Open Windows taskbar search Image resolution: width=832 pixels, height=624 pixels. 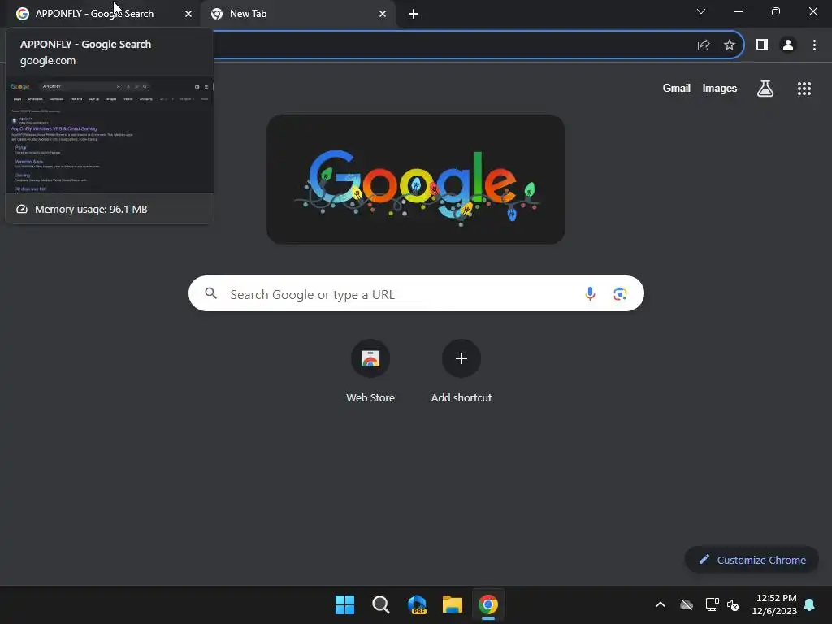(380, 604)
